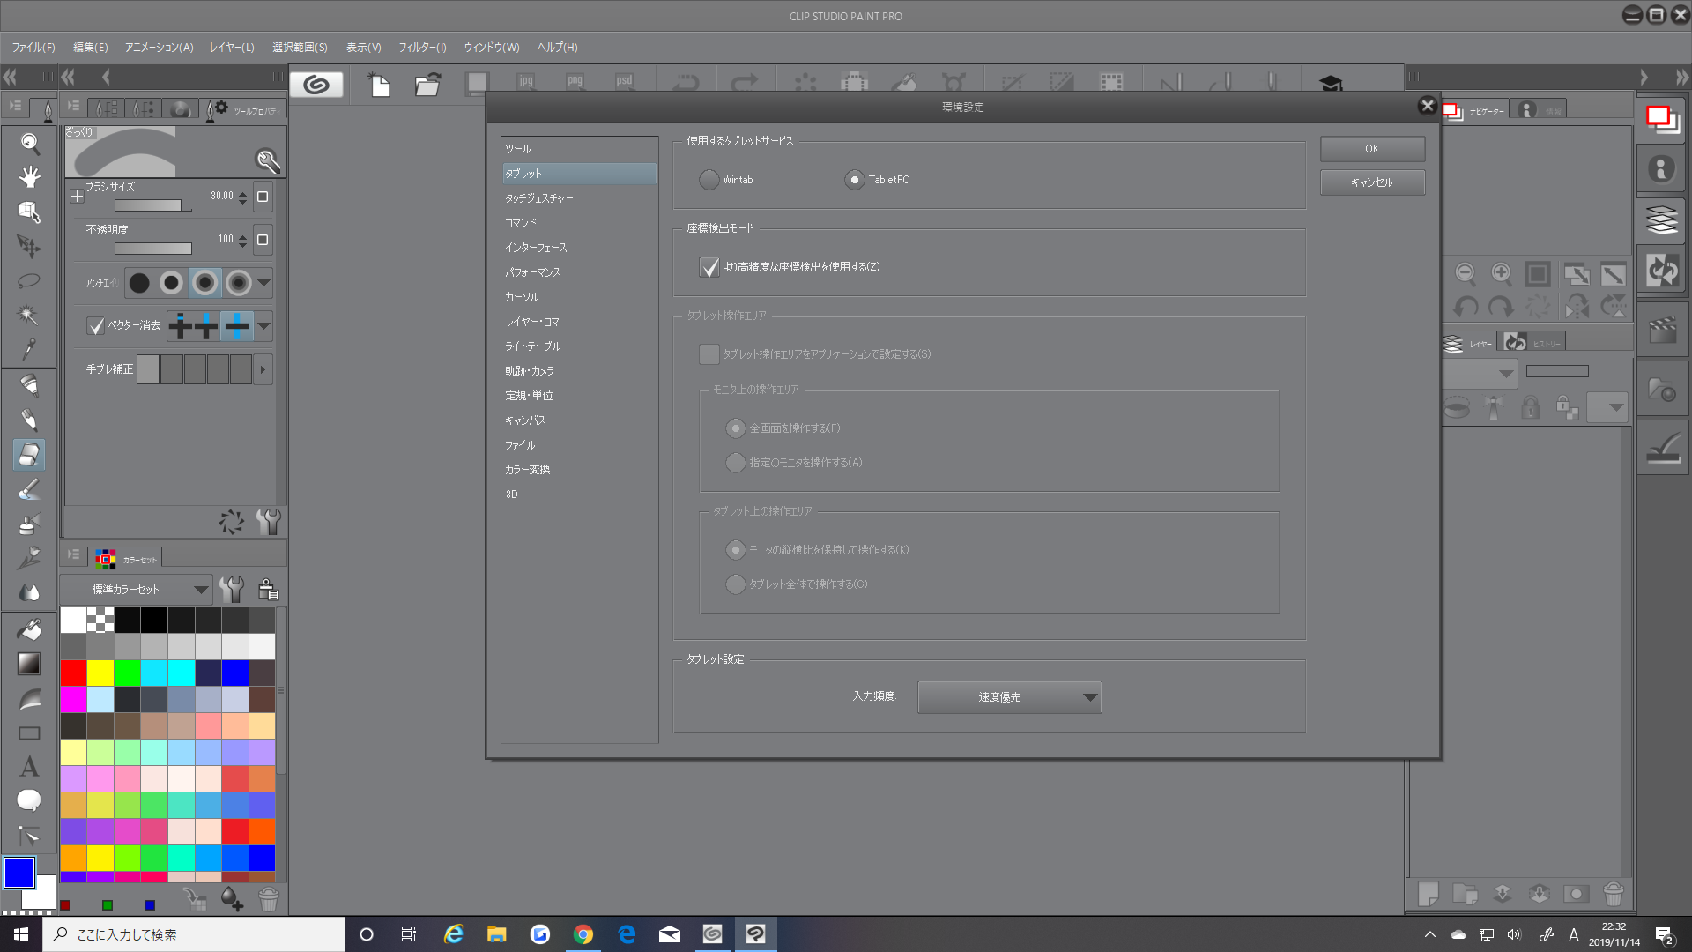Click the New file icon
The image size is (1692, 952).
[380, 85]
